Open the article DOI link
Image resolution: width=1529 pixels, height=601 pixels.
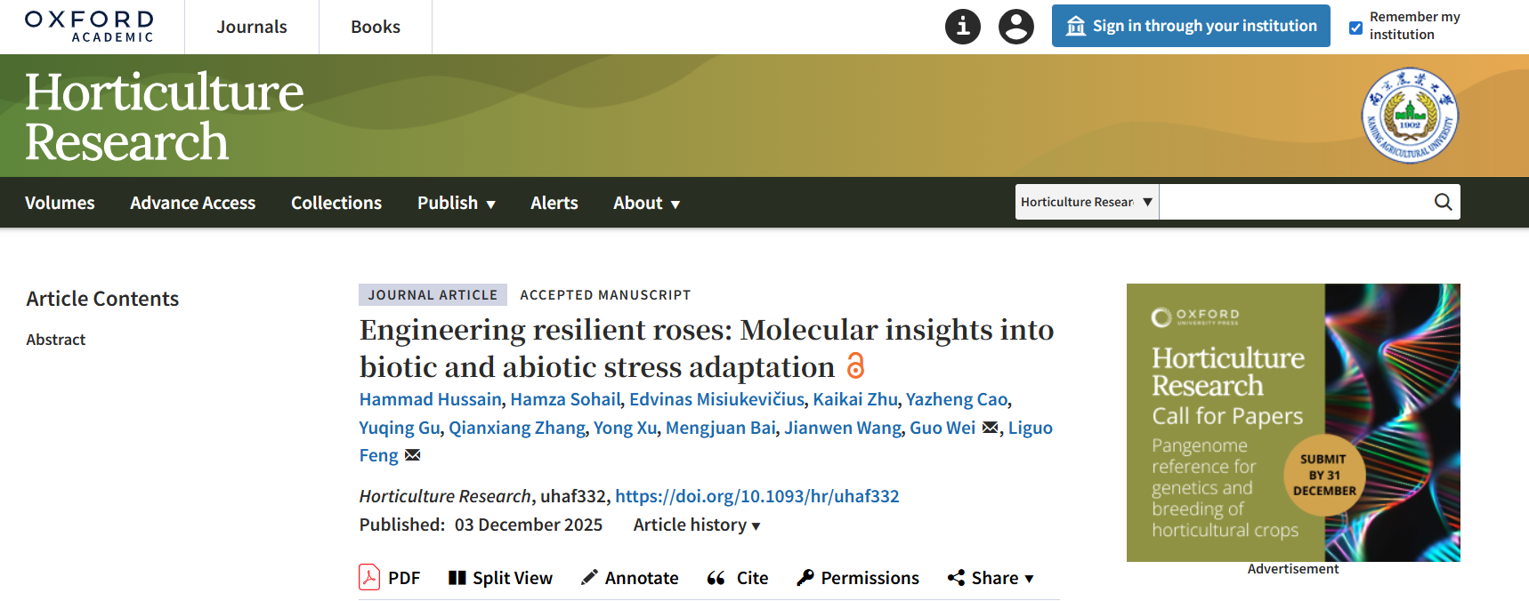point(756,496)
